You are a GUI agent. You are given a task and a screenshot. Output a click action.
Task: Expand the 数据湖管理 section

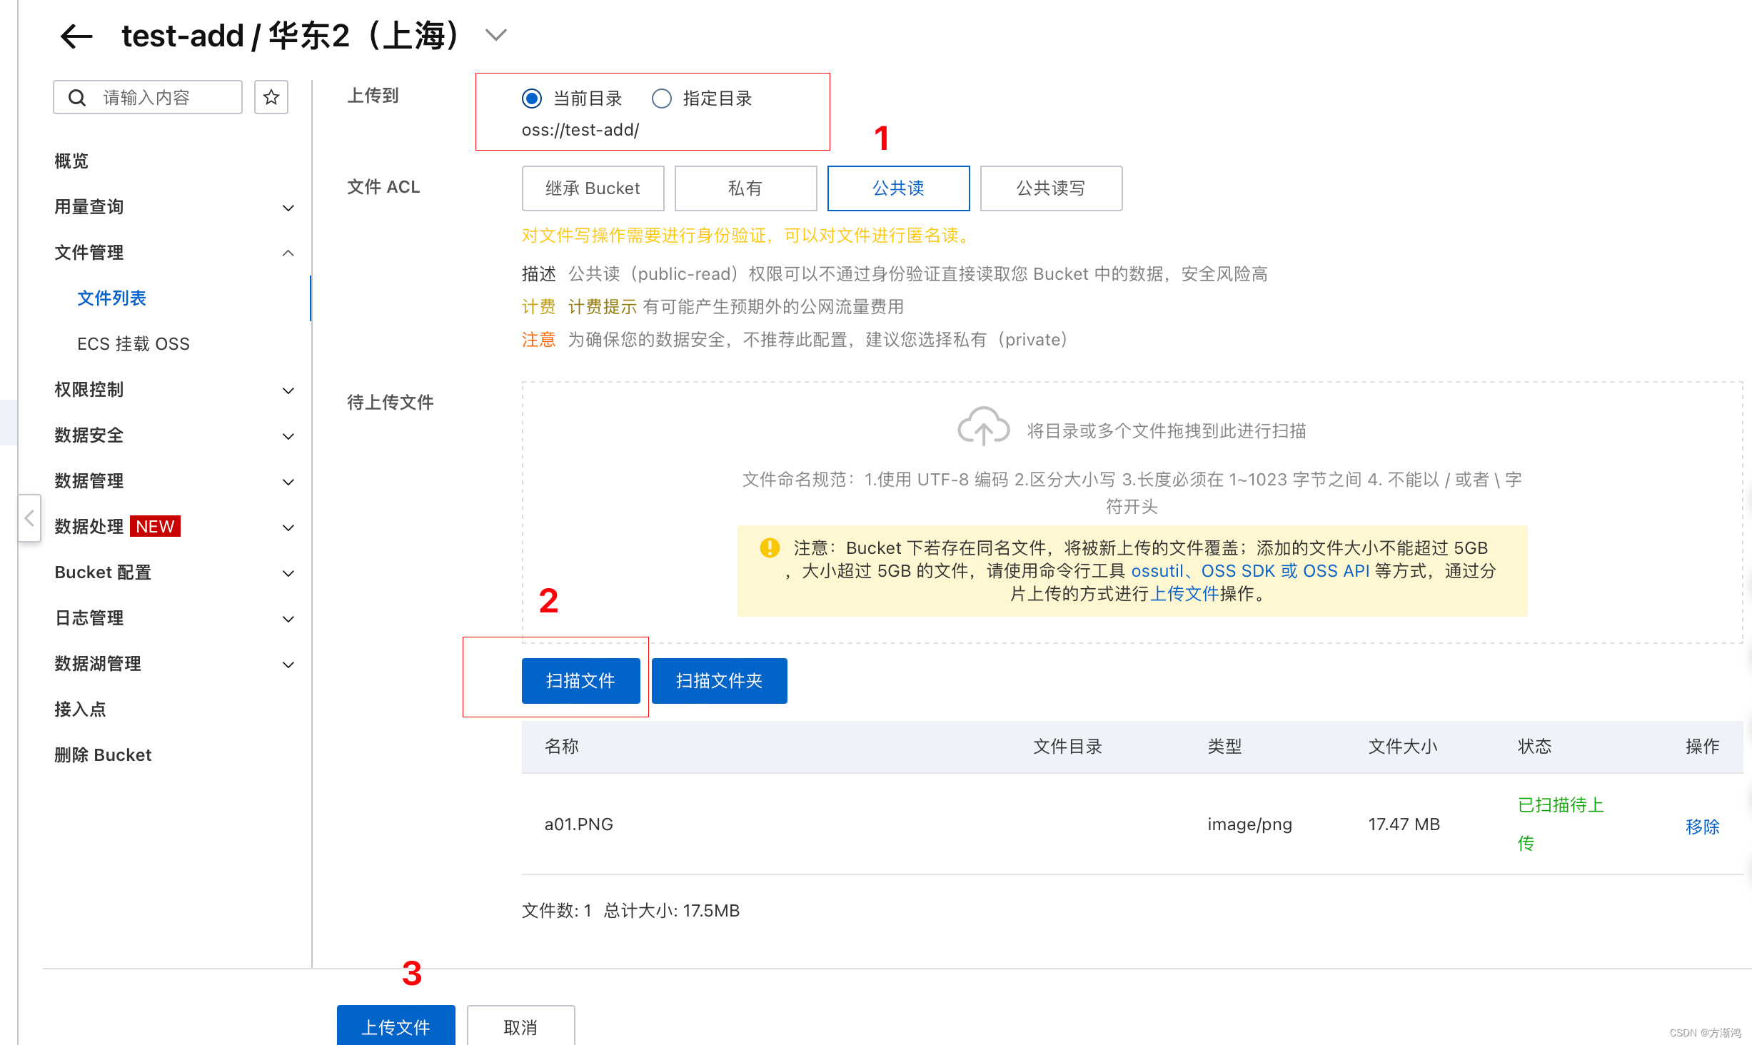(174, 664)
